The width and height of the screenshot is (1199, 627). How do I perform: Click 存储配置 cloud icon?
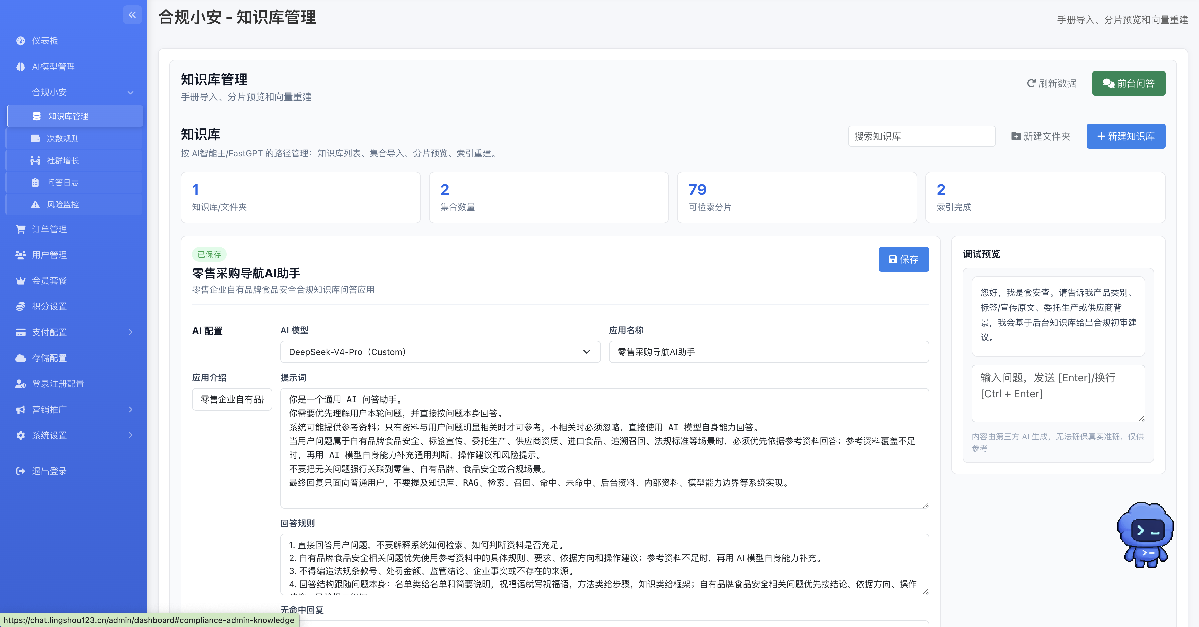coord(20,358)
